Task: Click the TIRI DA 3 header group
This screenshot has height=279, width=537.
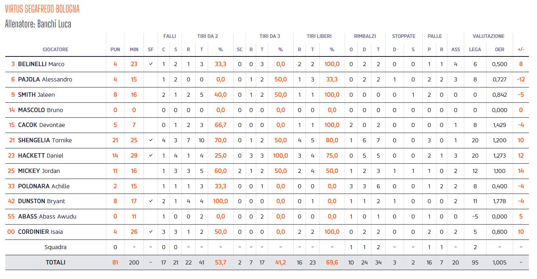Action: click(x=270, y=36)
